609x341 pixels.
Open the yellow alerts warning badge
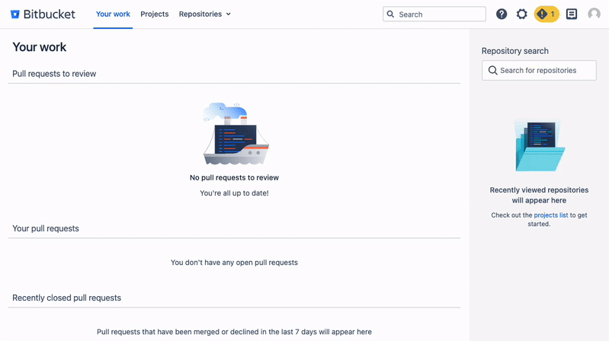point(546,14)
